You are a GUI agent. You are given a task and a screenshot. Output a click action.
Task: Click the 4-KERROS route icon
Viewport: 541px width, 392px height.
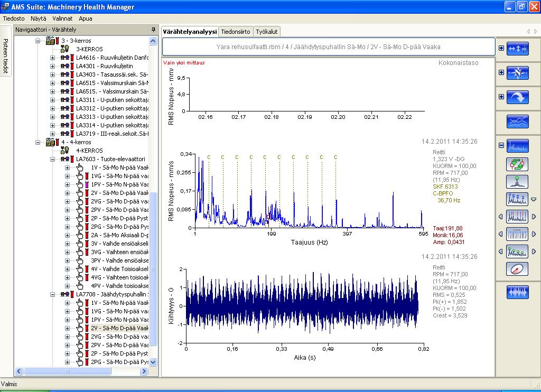click(x=64, y=151)
